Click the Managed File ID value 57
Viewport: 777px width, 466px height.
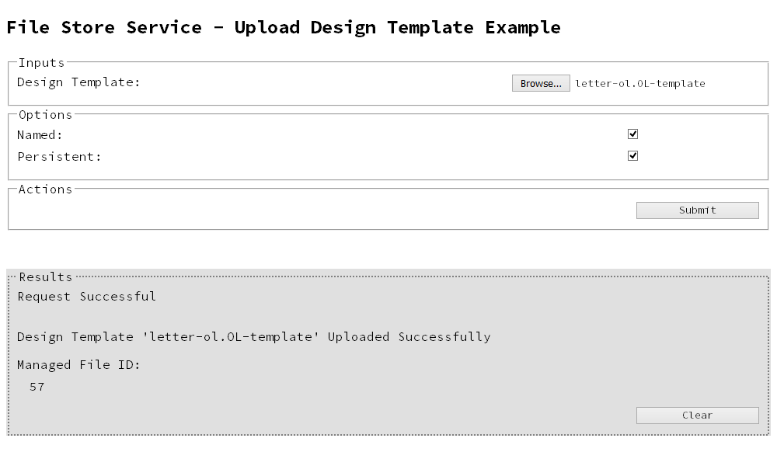tap(37, 387)
